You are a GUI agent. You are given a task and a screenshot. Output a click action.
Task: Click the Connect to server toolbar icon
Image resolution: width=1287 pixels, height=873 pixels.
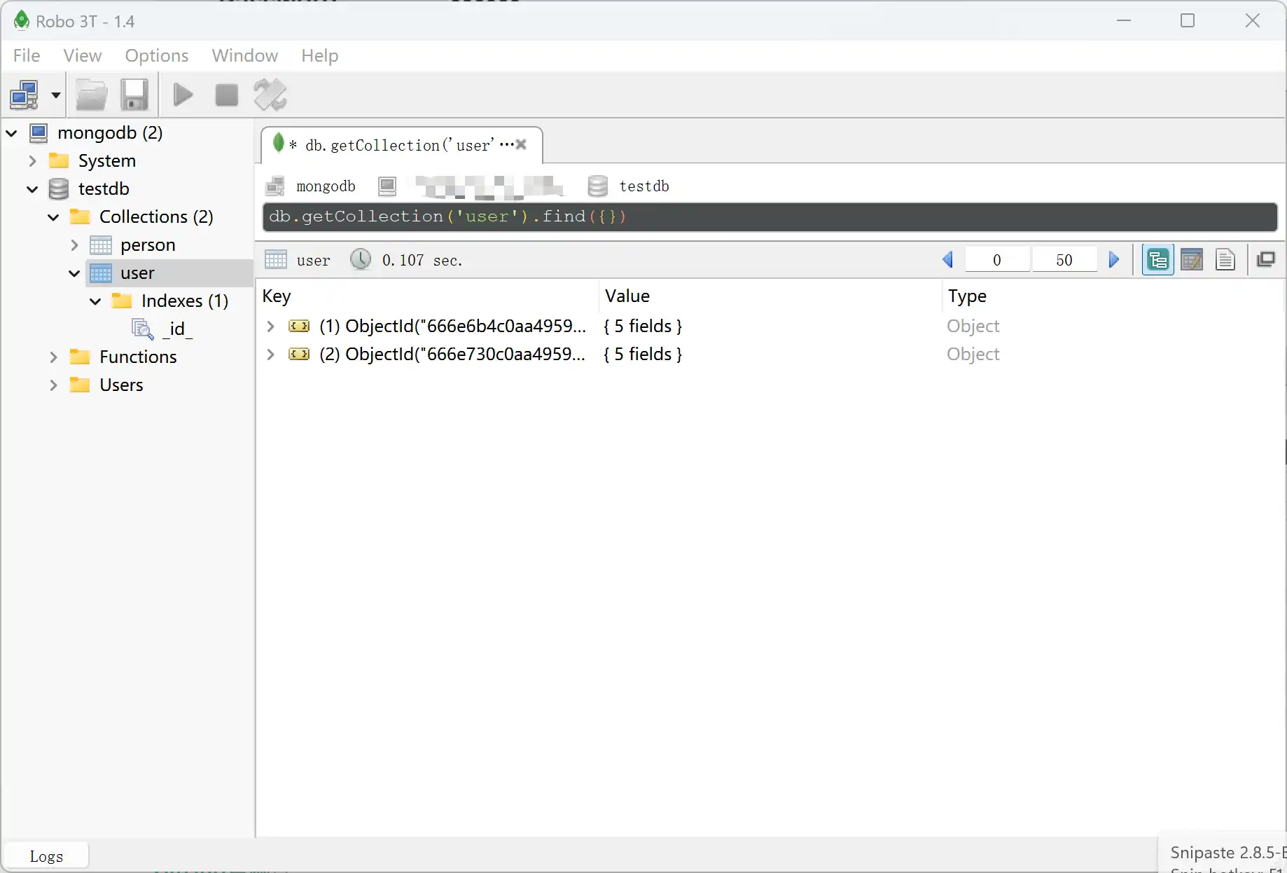point(25,95)
